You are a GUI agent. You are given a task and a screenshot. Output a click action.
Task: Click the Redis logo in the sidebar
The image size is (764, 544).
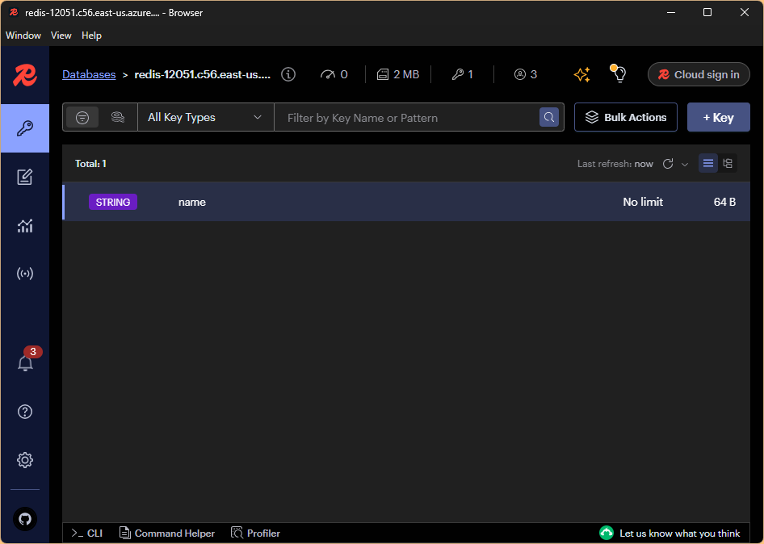25,76
